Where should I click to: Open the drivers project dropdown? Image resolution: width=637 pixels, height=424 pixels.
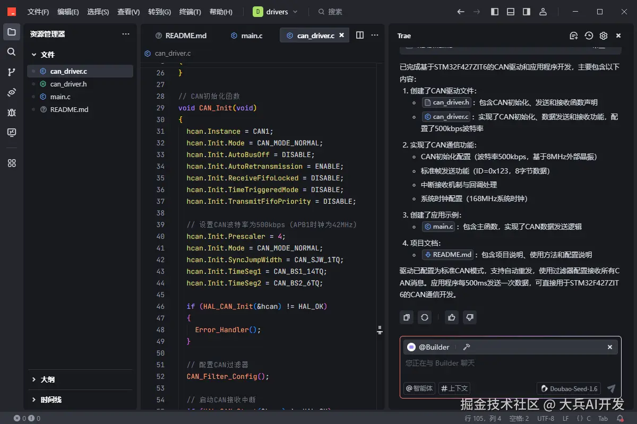click(276, 12)
